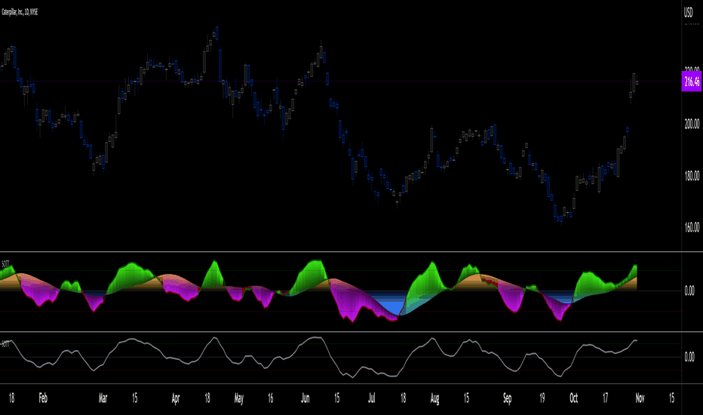This screenshot has height=415, width=703.
Task: Open the USD currency selector
Action: click(688, 12)
